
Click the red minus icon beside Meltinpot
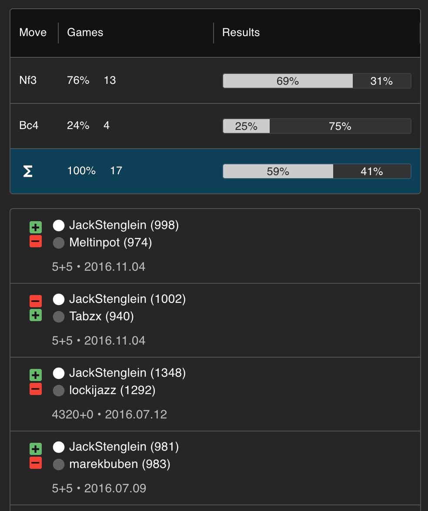tap(36, 242)
